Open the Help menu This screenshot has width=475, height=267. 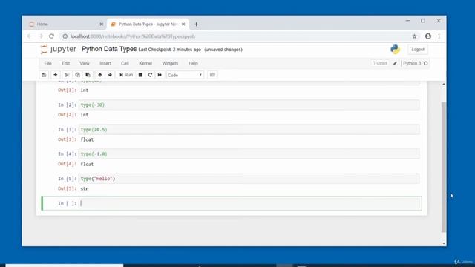click(x=193, y=63)
